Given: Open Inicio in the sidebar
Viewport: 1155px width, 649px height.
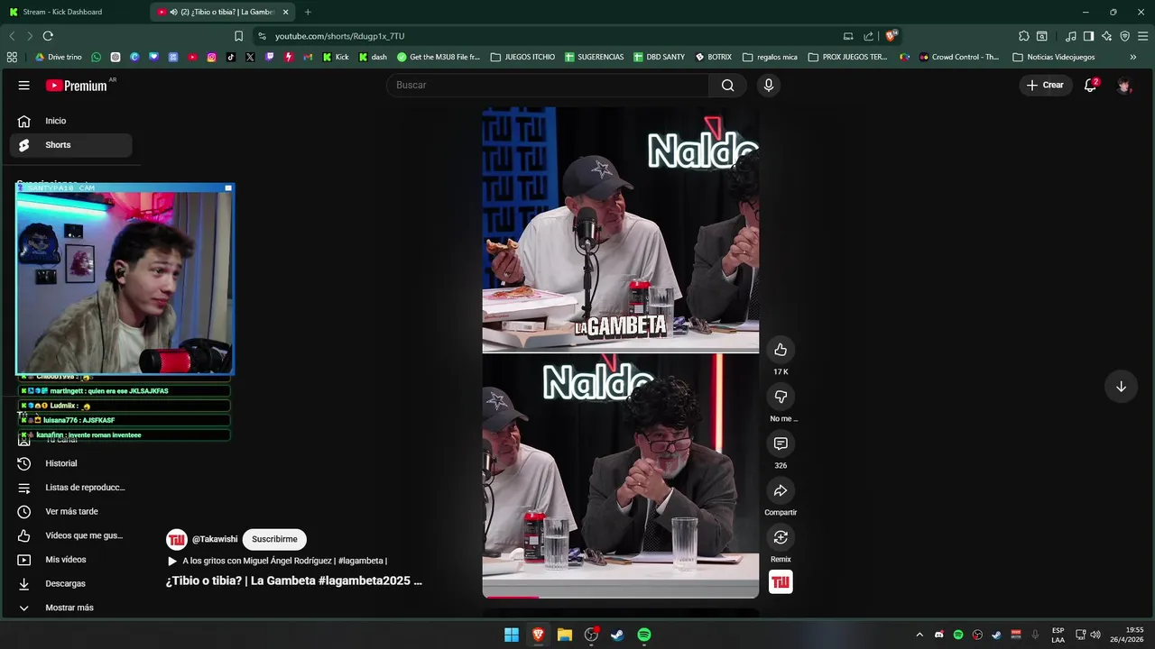Looking at the screenshot, I should 70,121.
